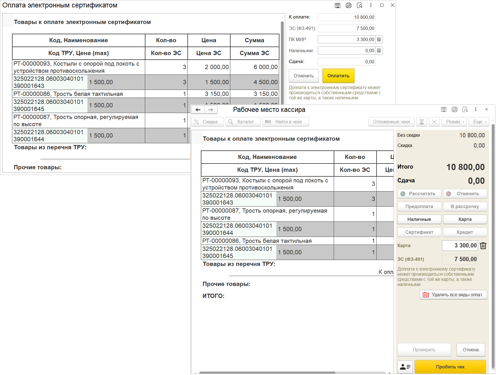Click the customer card icon button

pos(405,367)
